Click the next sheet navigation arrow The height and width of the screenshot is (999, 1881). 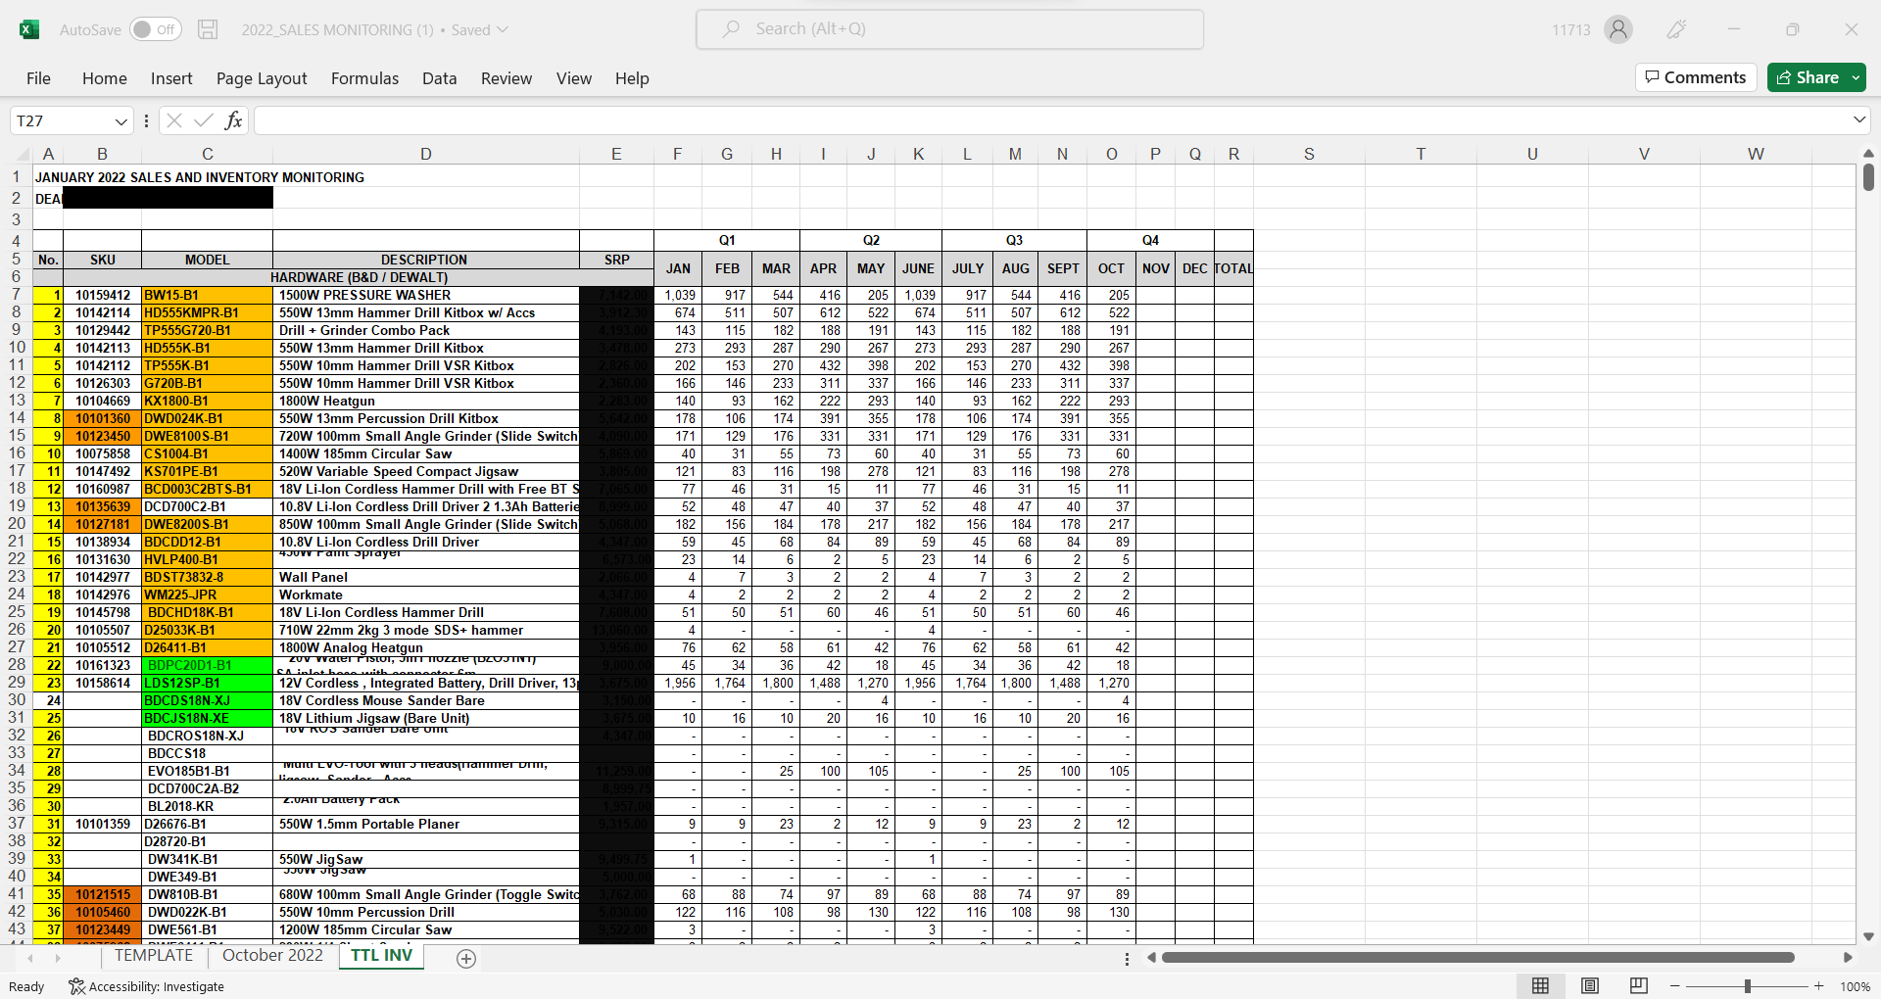pos(58,958)
